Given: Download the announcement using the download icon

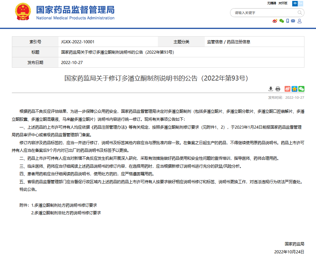Looking at the screenshot, I should click(x=271, y=89).
